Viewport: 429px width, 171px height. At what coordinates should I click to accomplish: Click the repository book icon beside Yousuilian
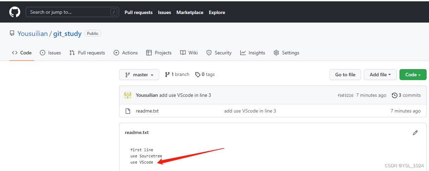[x=12, y=34]
